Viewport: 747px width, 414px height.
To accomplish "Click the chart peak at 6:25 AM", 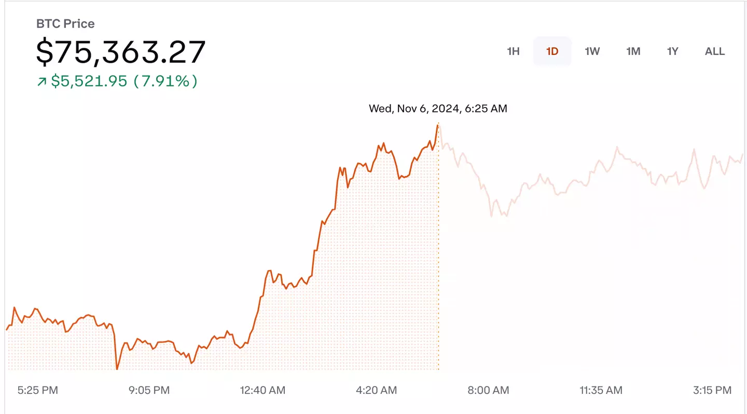I will point(438,124).
